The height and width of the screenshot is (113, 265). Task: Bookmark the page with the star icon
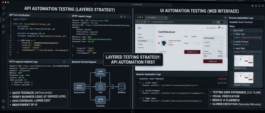point(213,22)
